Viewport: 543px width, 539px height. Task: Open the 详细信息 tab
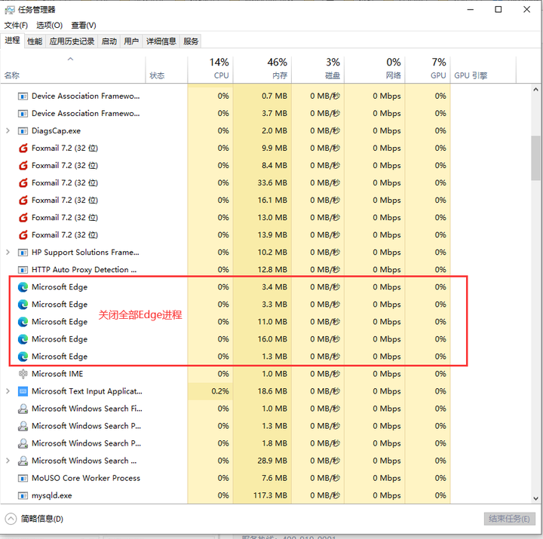tap(161, 41)
